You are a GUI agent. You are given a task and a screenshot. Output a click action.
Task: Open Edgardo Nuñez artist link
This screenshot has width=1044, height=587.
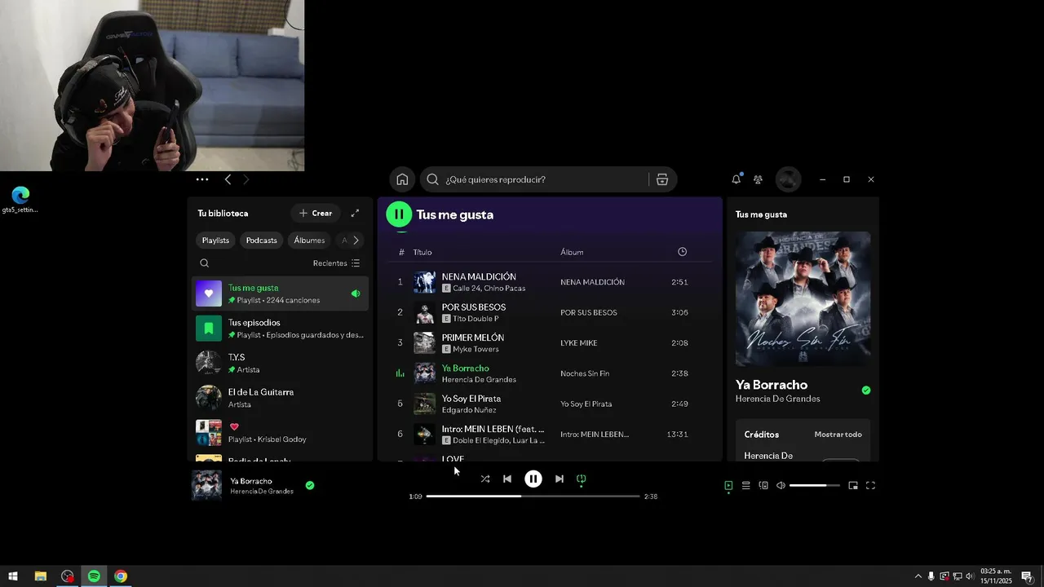pos(469,410)
